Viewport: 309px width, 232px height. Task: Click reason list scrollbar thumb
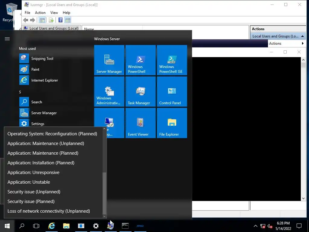(104, 193)
